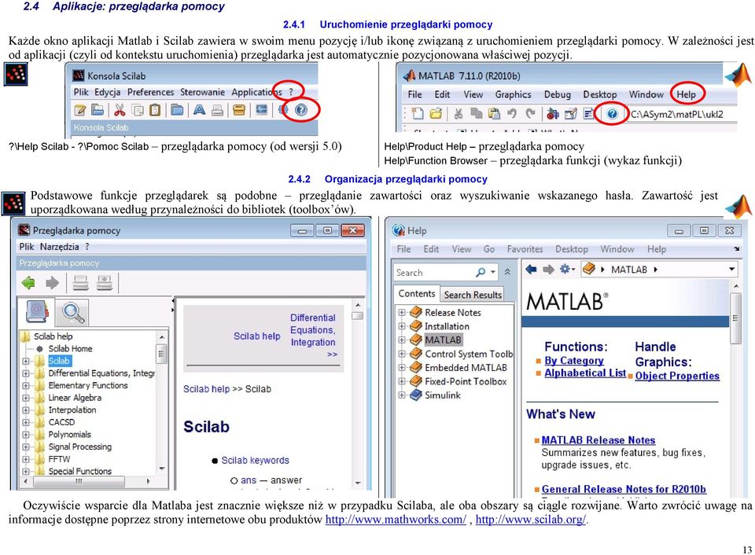Click the magnifier search icon in MATLAB Help
The width and height of the screenshot is (755, 555).
click(481, 272)
